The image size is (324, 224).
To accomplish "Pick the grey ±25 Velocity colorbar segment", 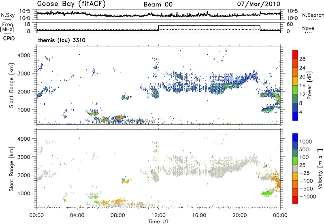I will pos(295,169).
